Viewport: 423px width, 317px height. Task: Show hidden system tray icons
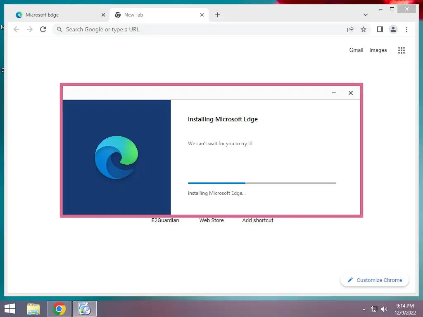364,309
